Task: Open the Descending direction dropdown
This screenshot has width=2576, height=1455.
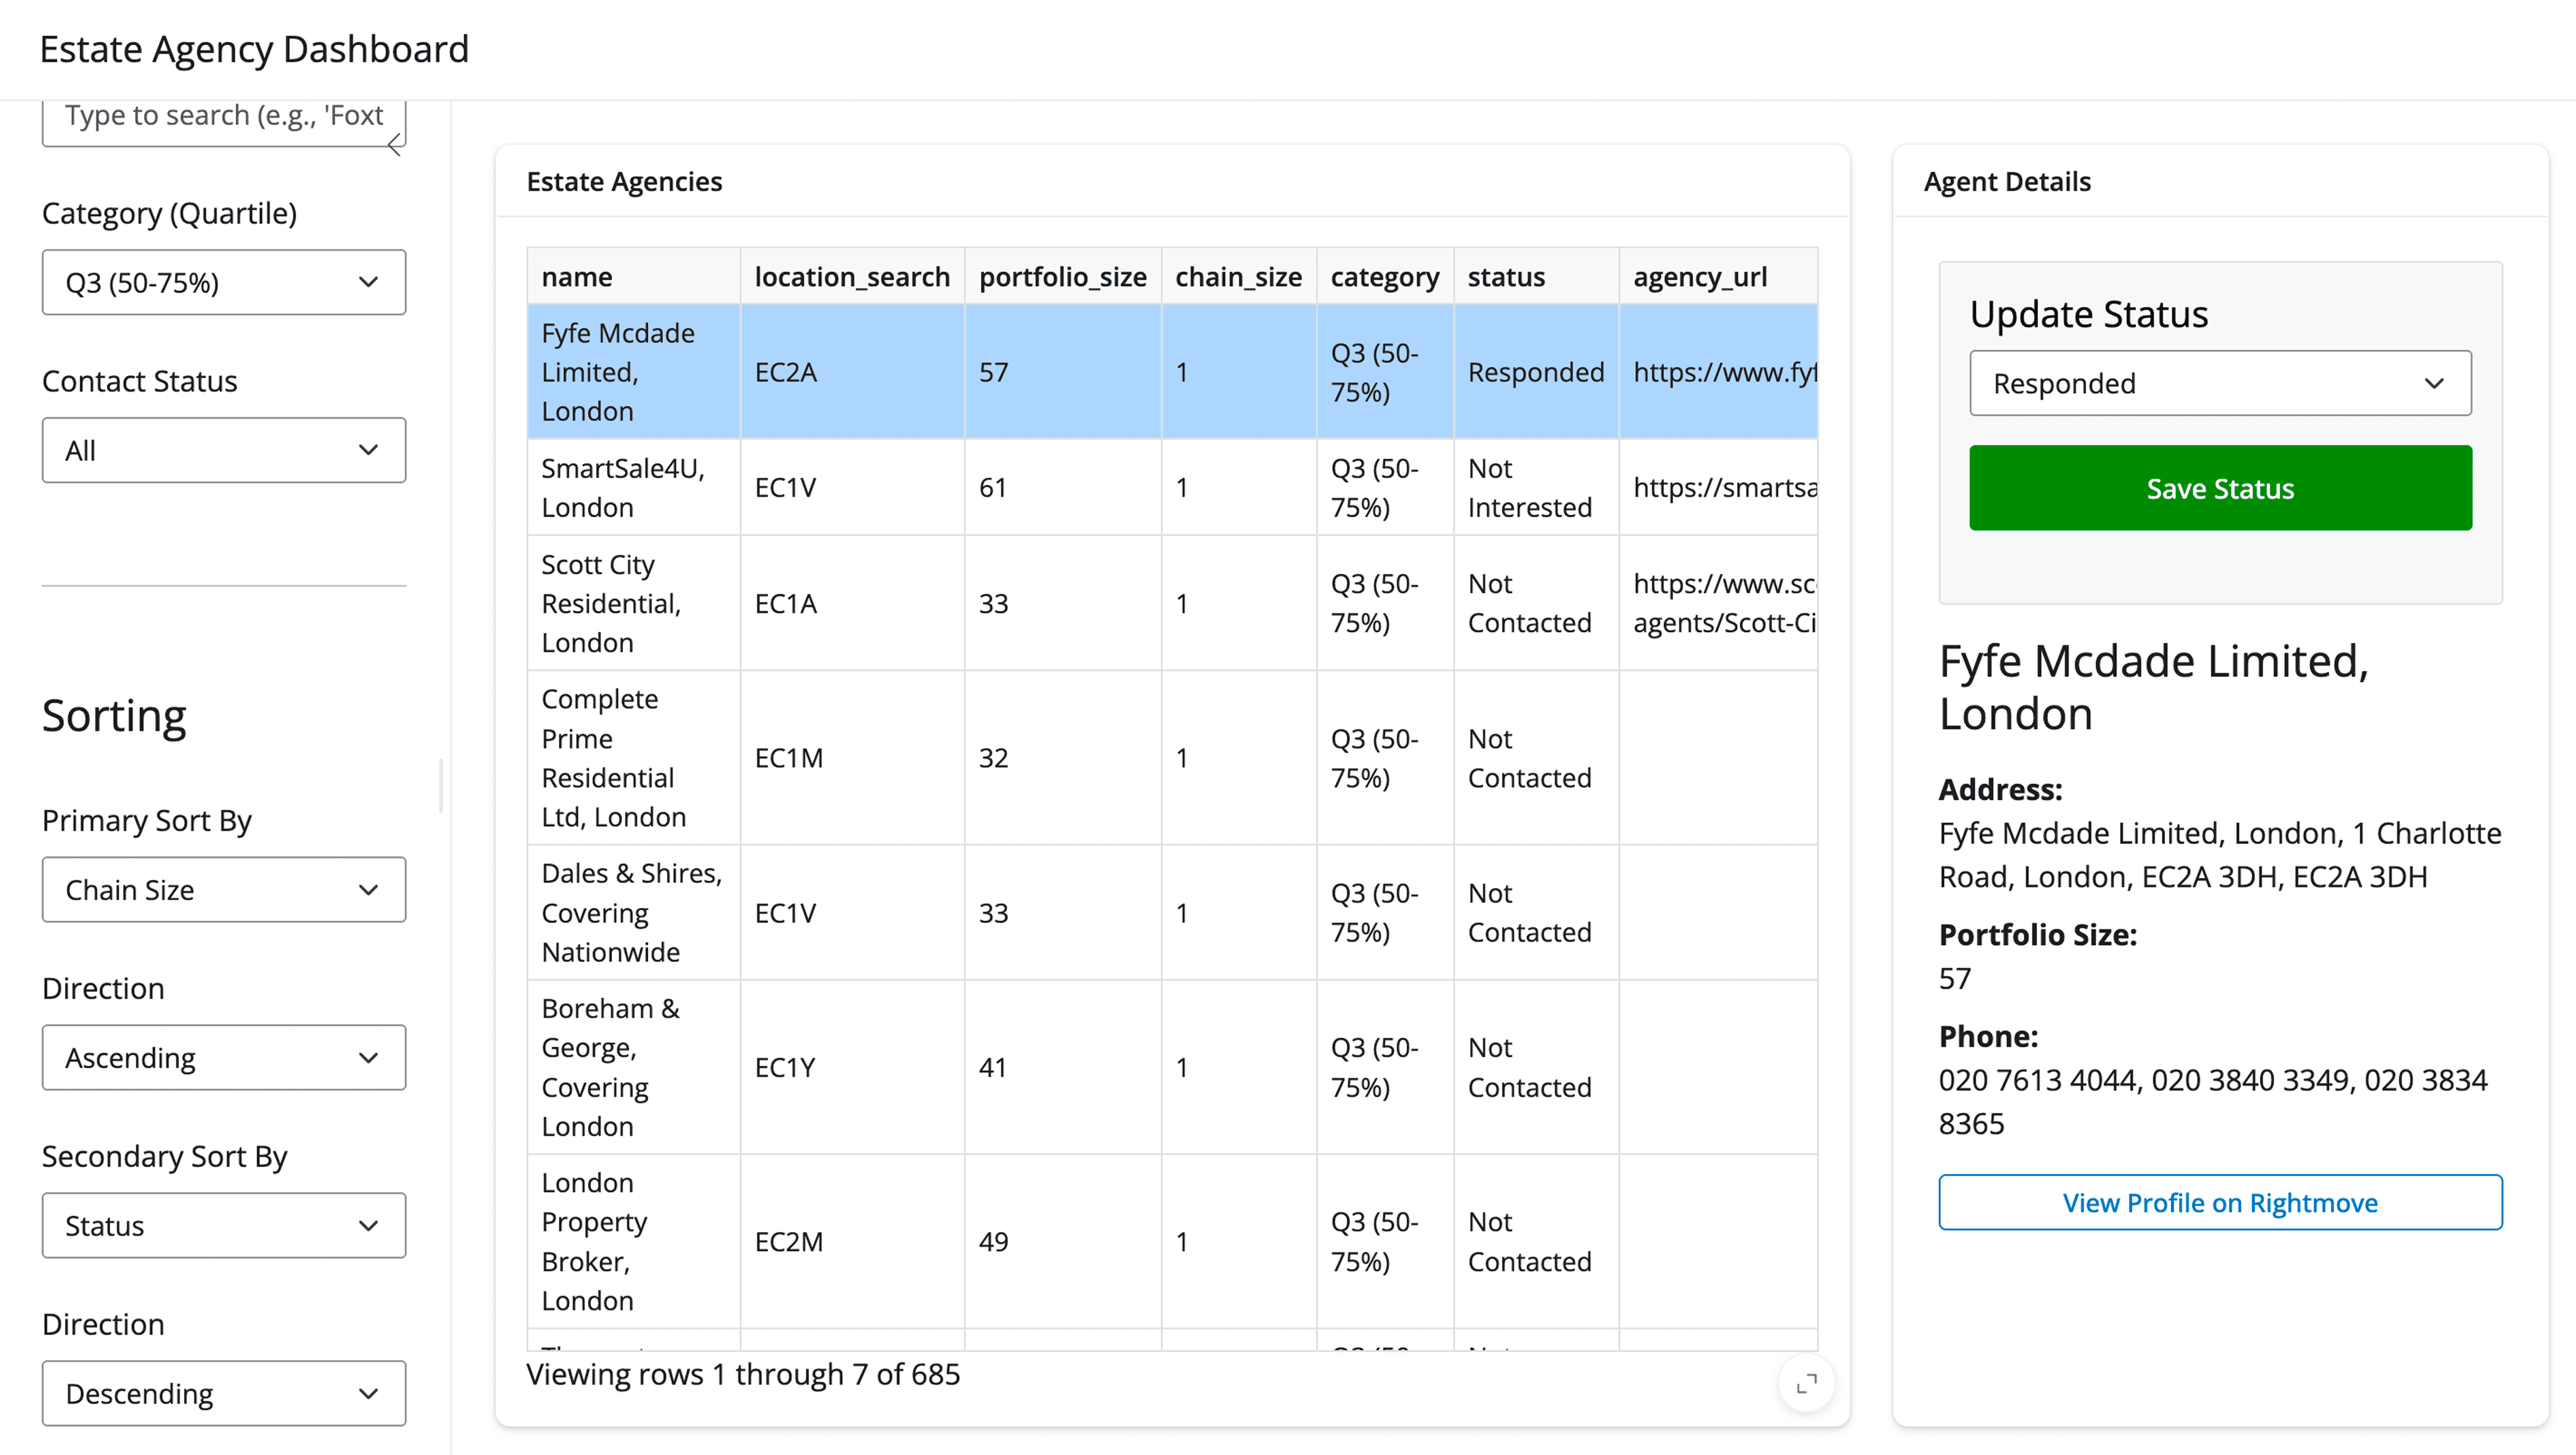Action: tap(224, 1394)
